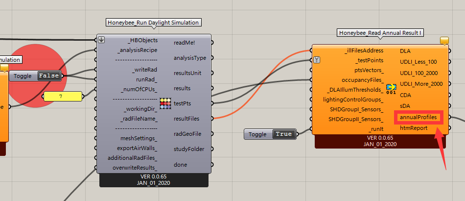
Task: Click the _workingDir_ input parameter
Action: point(140,109)
